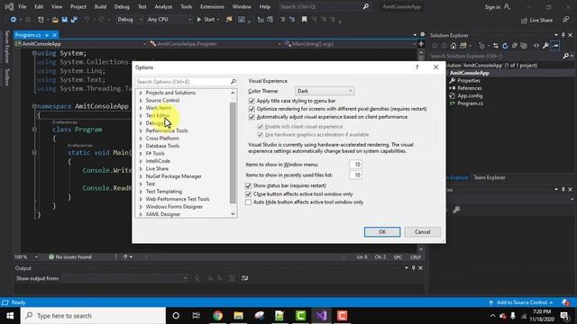Select References in Solution Explorer
The height and width of the screenshot is (324, 577).
click(x=469, y=88)
